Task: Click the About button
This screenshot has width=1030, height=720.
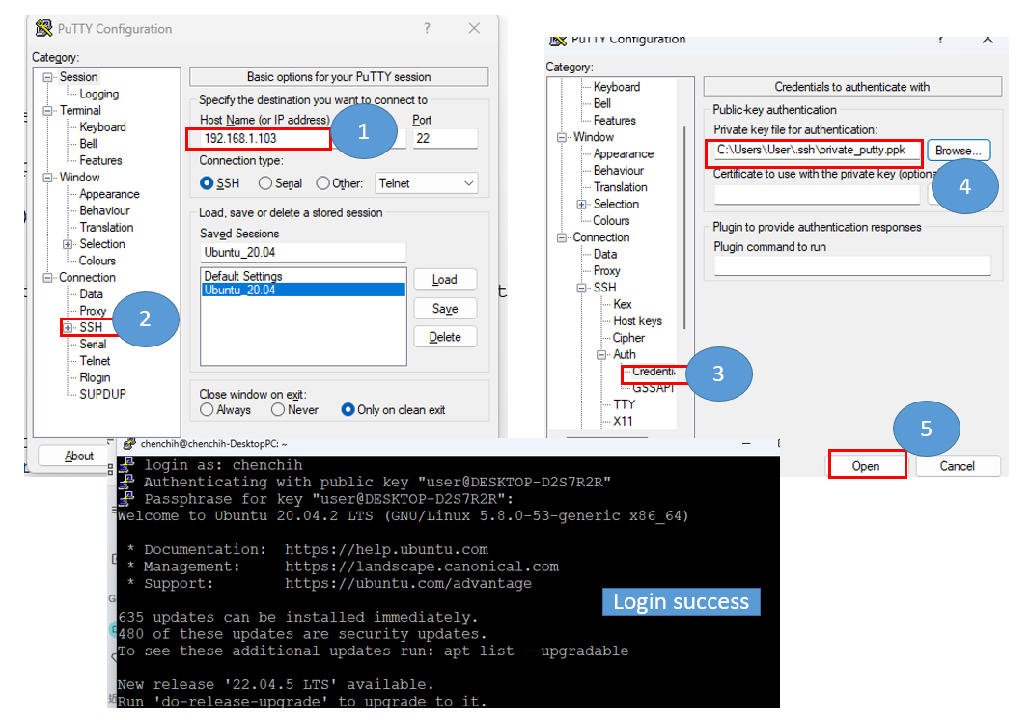Action: pyautogui.click(x=79, y=456)
